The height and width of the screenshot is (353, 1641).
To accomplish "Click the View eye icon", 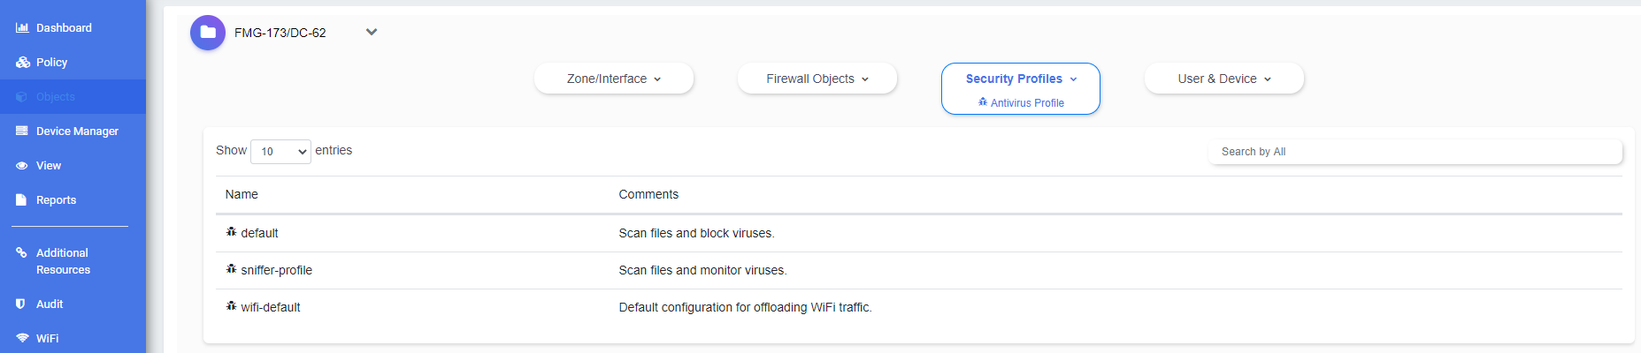I will tap(22, 166).
